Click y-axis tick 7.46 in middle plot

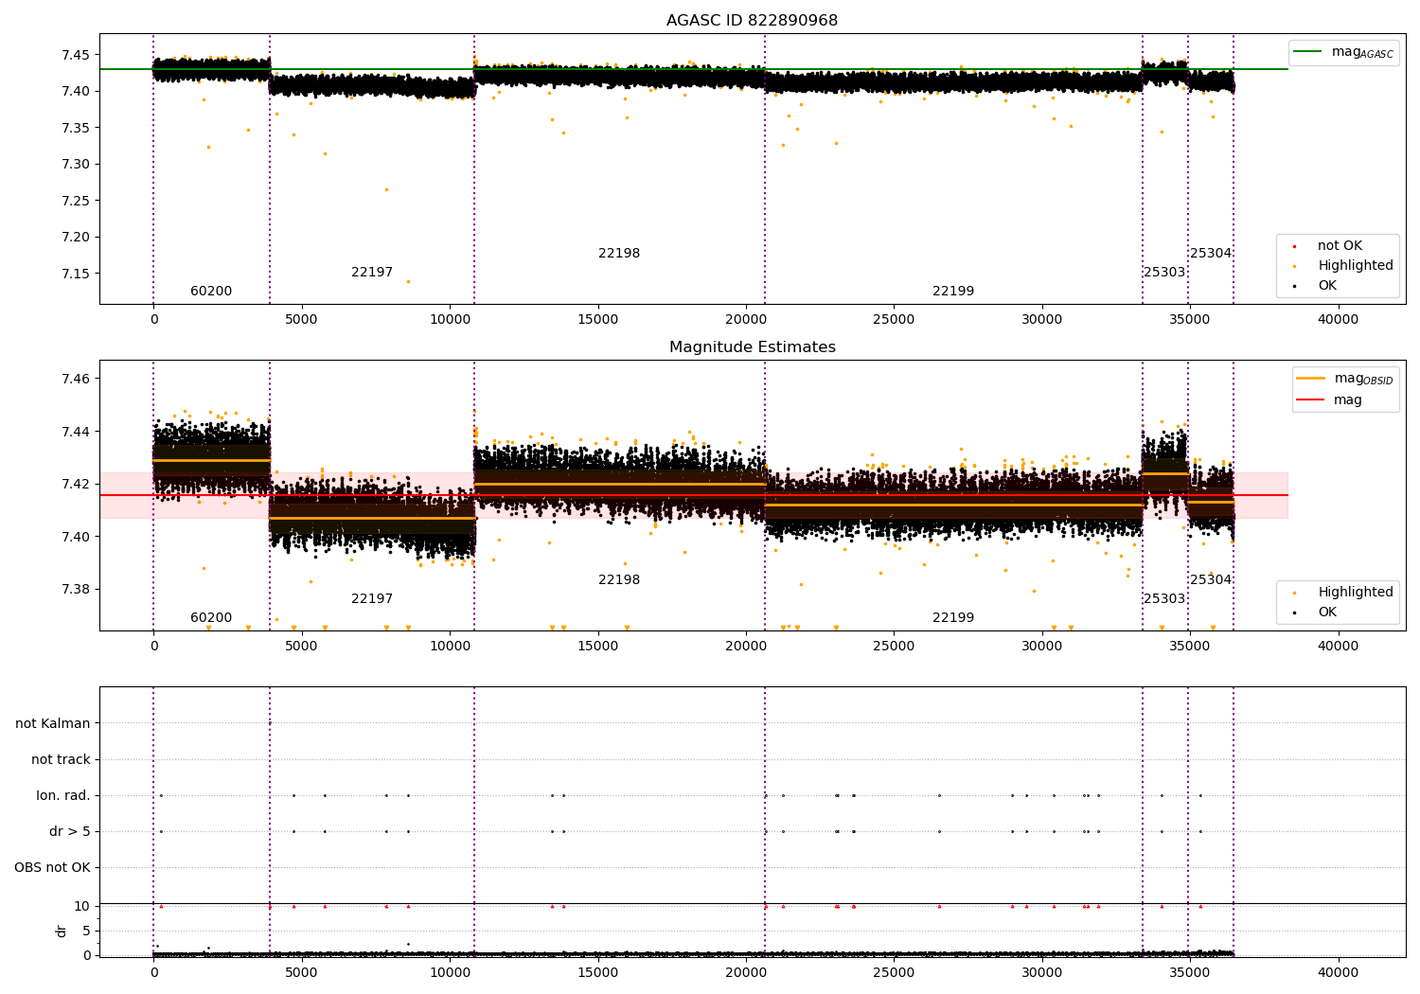76,380
